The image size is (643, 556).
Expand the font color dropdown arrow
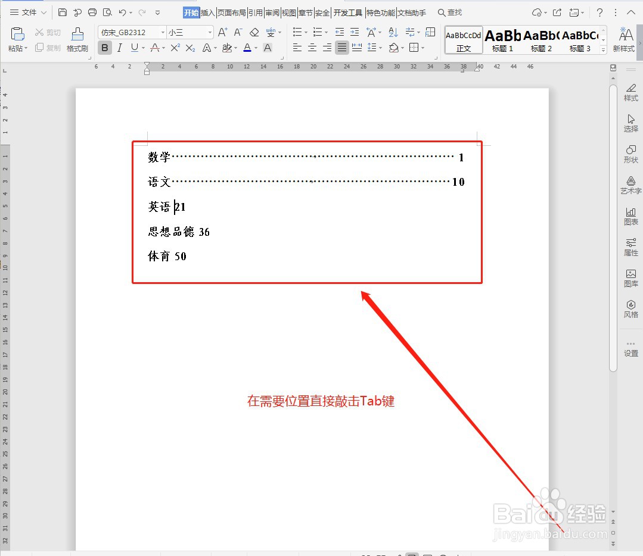pos(256,48)
